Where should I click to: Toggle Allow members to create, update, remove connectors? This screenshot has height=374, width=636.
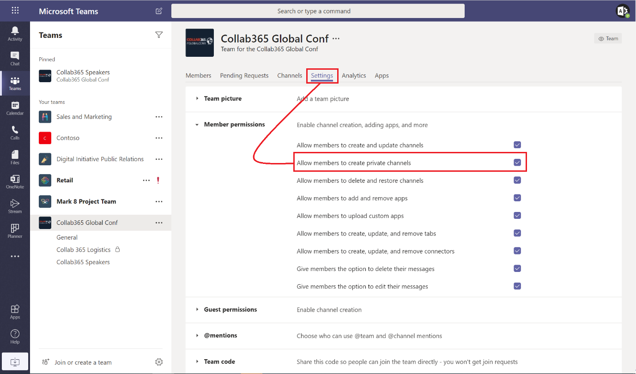(x=517, y=251)
